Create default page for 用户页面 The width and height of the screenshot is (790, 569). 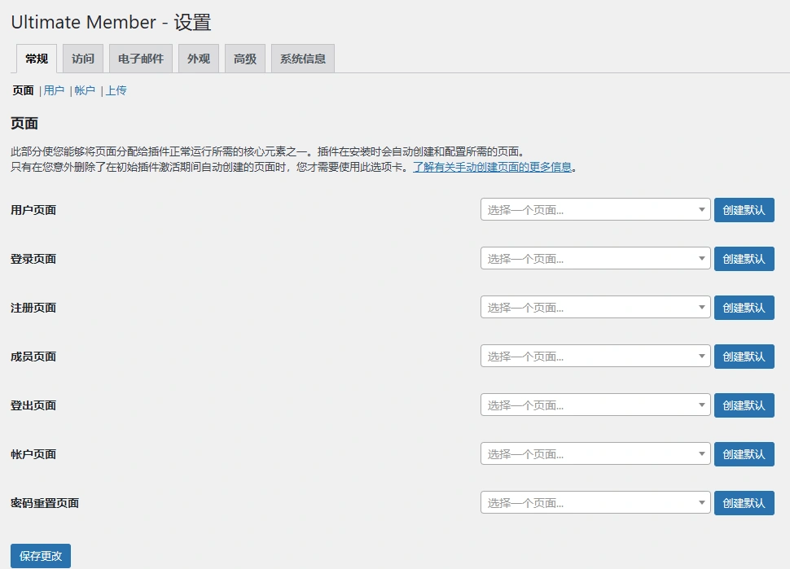click(x=744, y=210)
